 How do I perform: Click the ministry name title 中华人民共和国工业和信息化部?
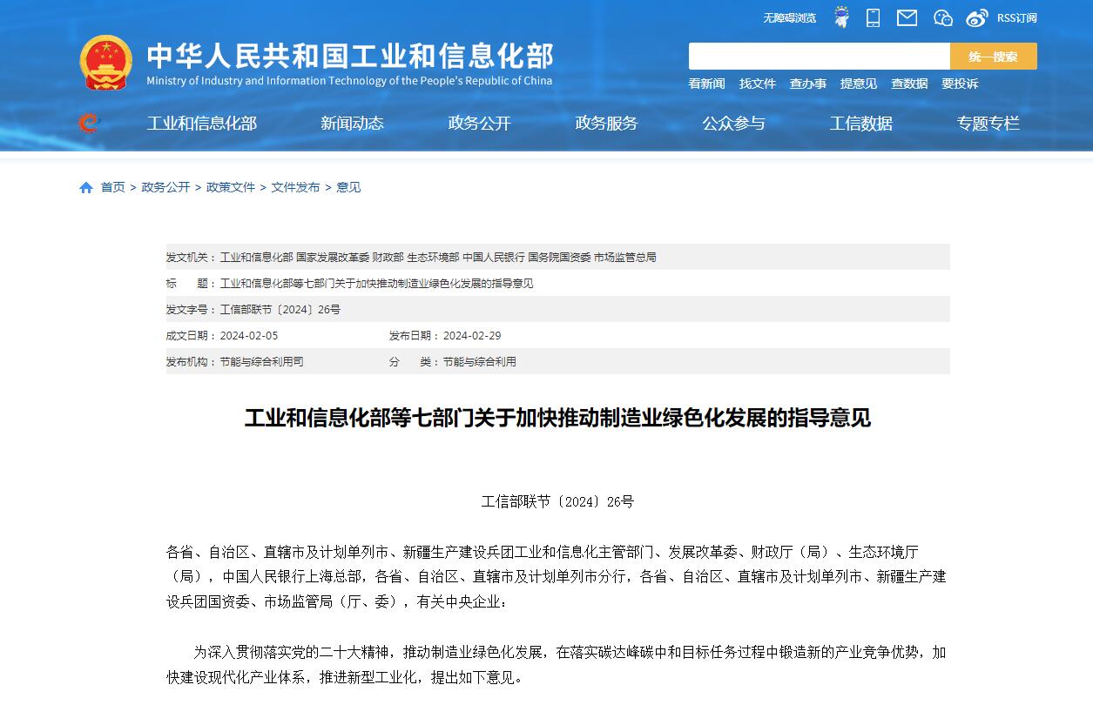click(x=350, y=56)
